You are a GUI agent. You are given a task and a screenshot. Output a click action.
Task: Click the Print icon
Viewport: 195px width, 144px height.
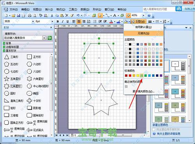[x=30, y=16]
